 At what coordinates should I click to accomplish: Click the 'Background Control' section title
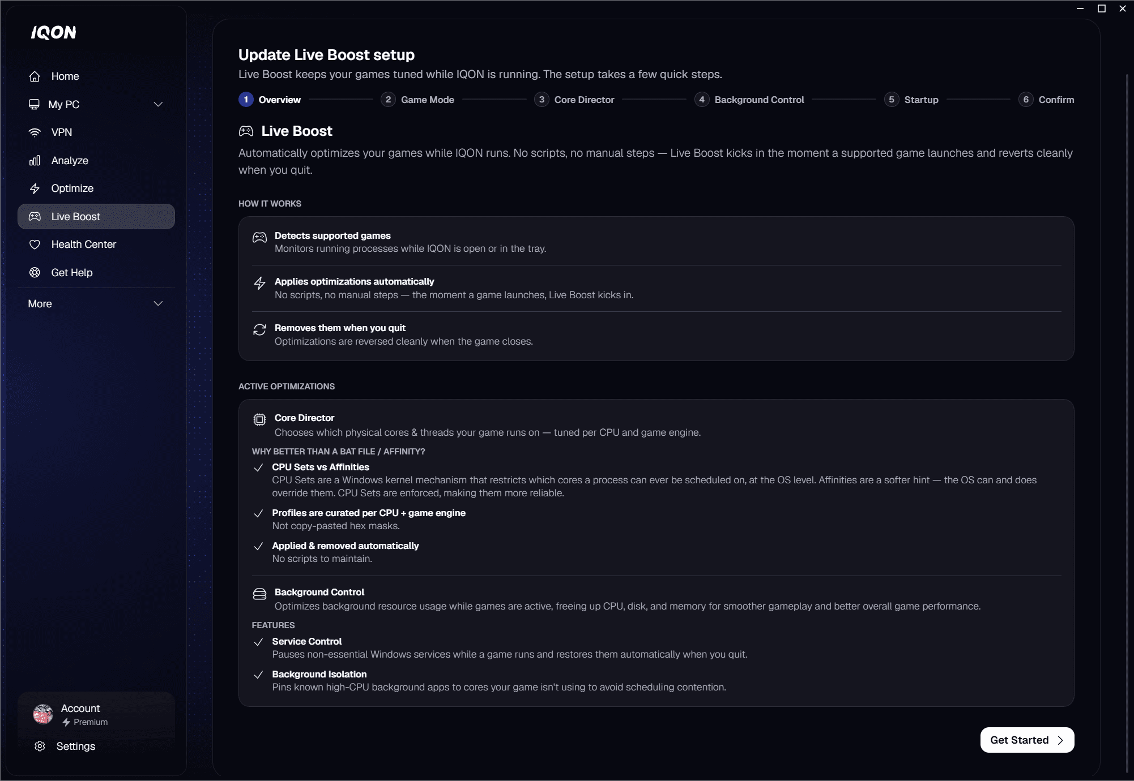tap(319, 593)
